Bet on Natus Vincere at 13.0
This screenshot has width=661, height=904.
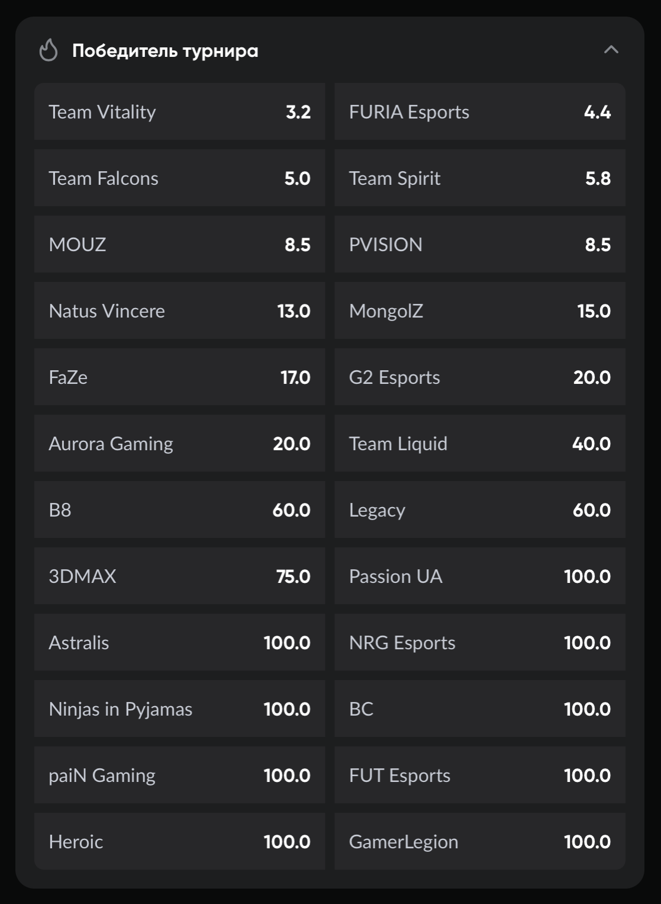pos(179,311)
